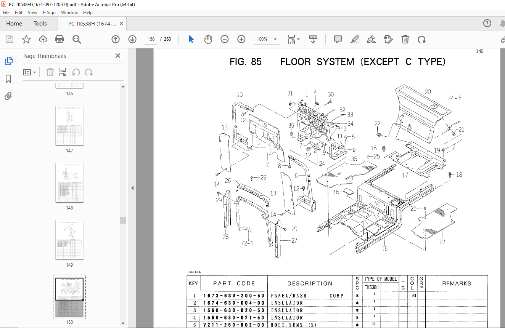Go to previous page arrow

[x=116, y=39]
